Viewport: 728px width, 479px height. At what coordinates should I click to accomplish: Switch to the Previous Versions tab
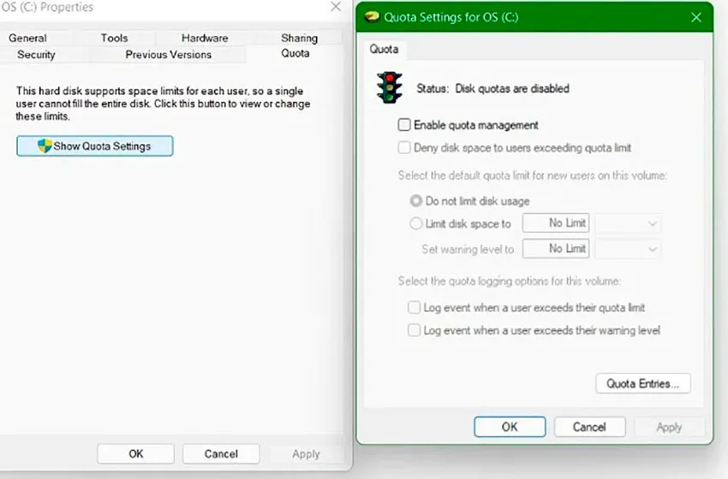(x=168, y=55)
